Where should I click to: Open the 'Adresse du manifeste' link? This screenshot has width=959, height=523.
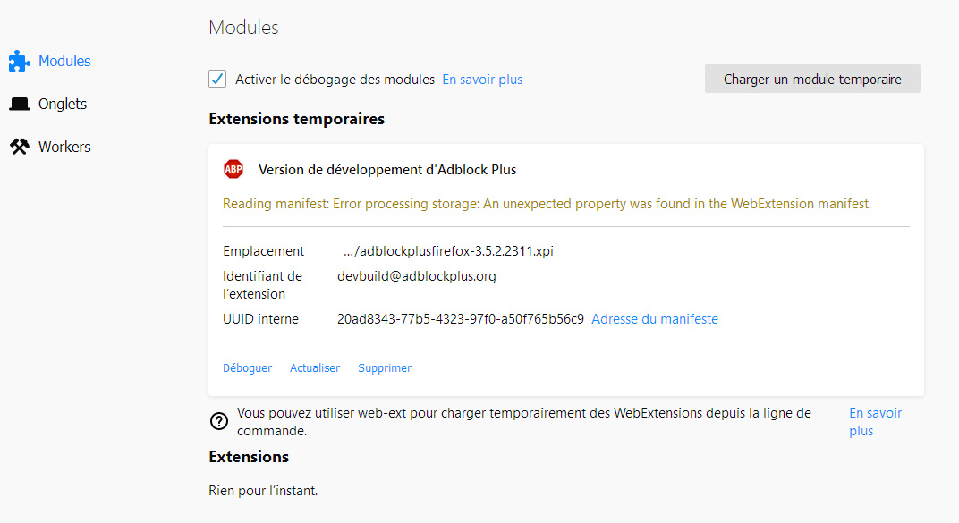click(x=655, y=319)
